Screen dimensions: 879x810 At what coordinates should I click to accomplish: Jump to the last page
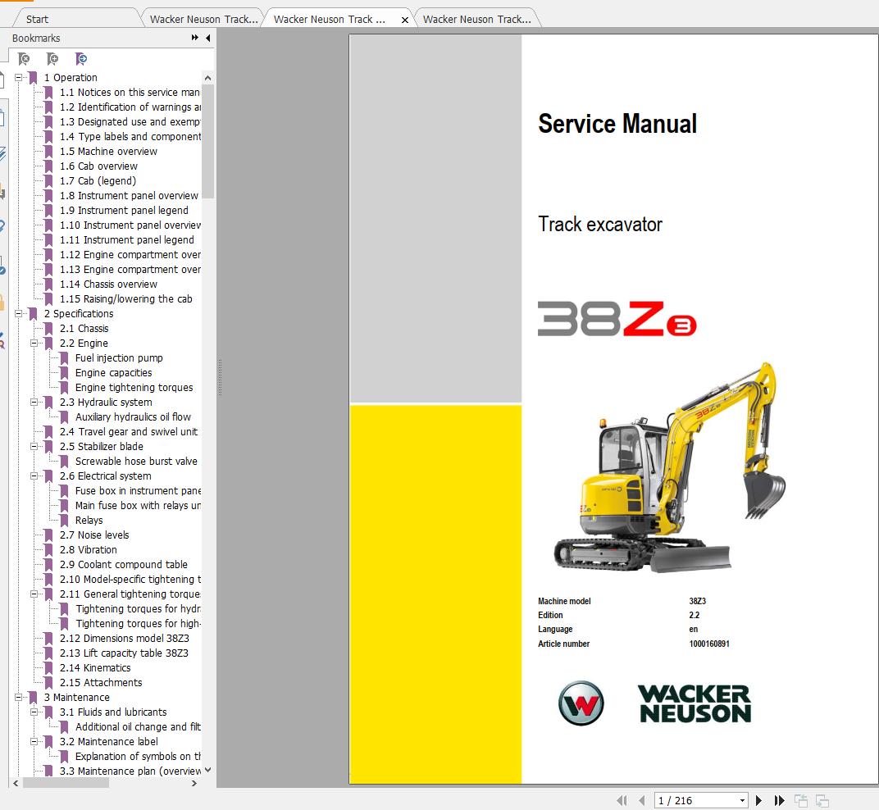[x=779, y=800]
